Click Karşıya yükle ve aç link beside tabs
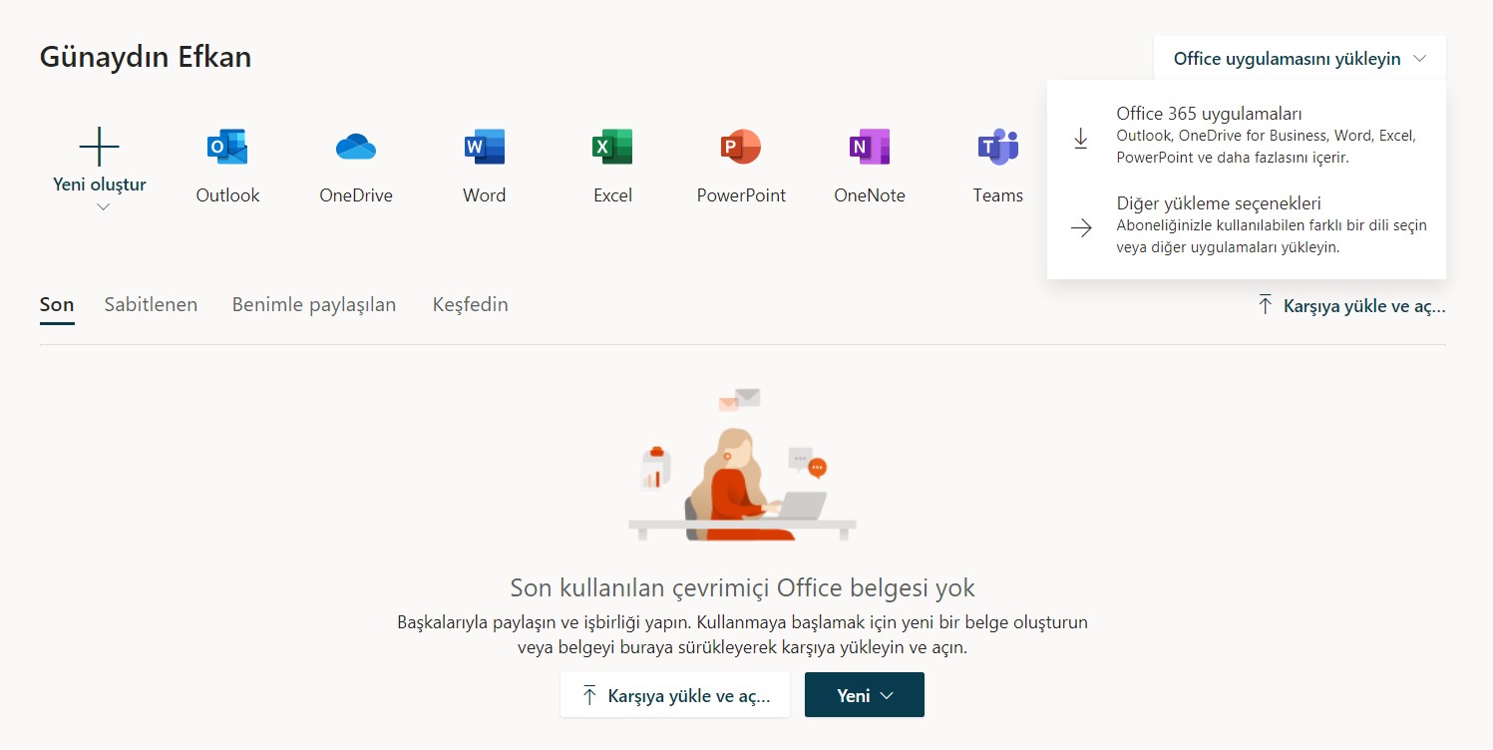The width and height of the screenshot is (1493, 750). (1351, 306)
